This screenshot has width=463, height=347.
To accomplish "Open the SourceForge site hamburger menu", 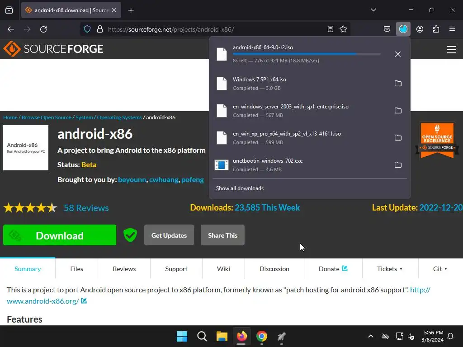I will pos(452,50).
